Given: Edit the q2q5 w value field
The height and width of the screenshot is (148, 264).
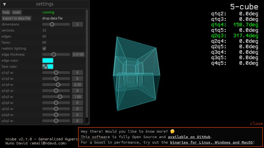Looking at the screenshot, I should 78,109.
